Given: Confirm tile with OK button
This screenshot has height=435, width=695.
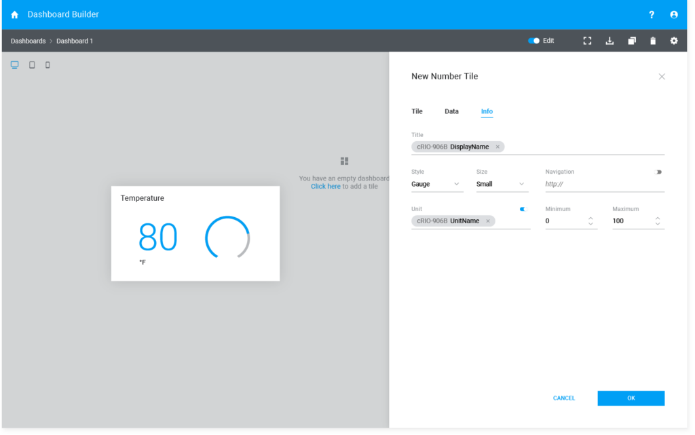Looking at the screenshot, I should coord(631,398).
